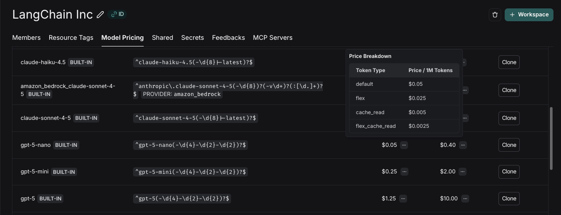Screen dimensions: 561x215
Task: Click the $10.00 output price value
Action: click(448, 199)
